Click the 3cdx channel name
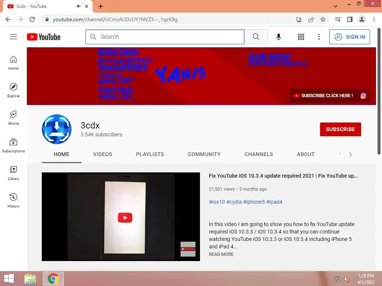Screen dimensions: 382x286 (90, 125)
